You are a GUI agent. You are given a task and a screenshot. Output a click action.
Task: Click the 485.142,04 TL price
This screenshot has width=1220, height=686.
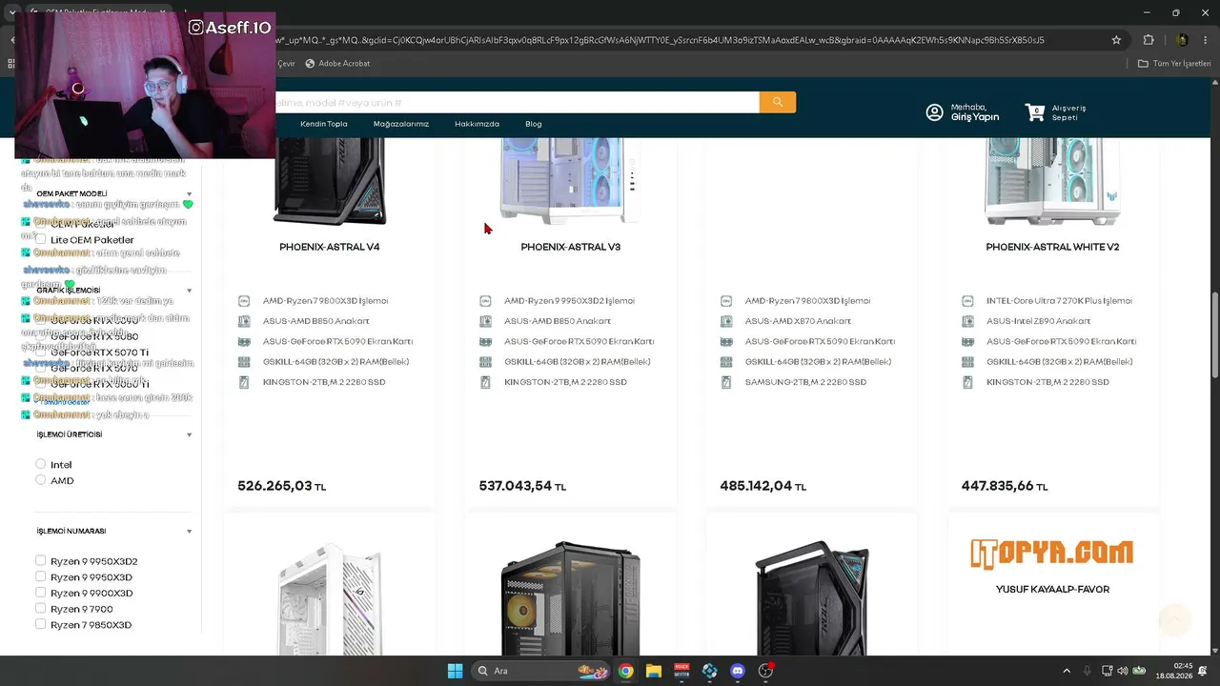763,486
